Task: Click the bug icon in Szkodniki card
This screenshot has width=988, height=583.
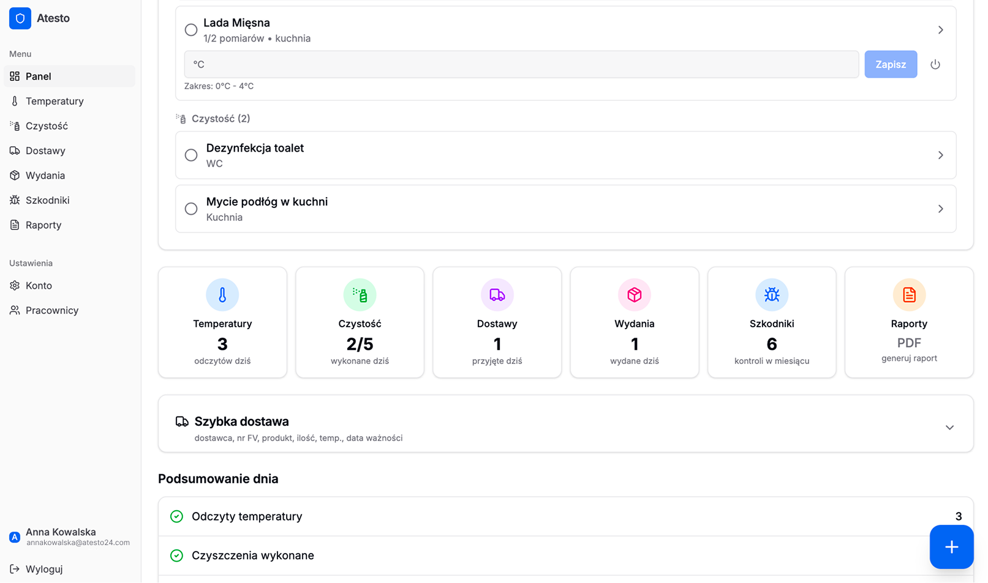Action: (x=771, y=295)
